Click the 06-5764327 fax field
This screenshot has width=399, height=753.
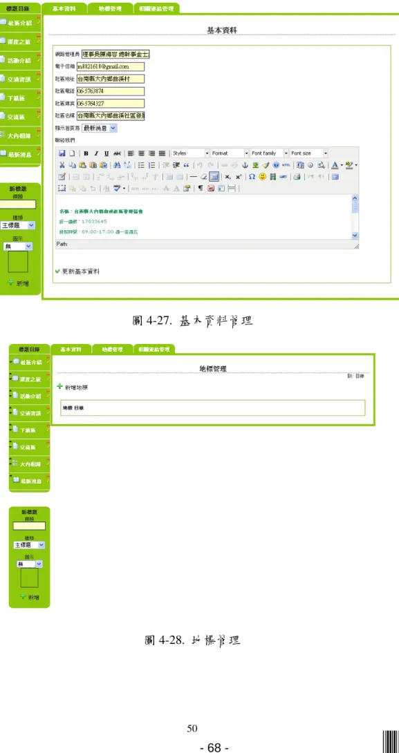[111, 103]
